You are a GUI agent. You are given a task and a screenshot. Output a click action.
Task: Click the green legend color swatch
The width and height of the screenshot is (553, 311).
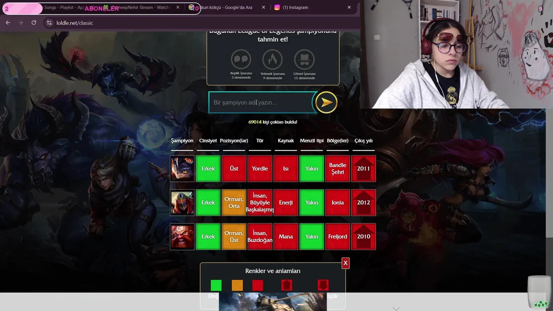click(x=216, y=285)
